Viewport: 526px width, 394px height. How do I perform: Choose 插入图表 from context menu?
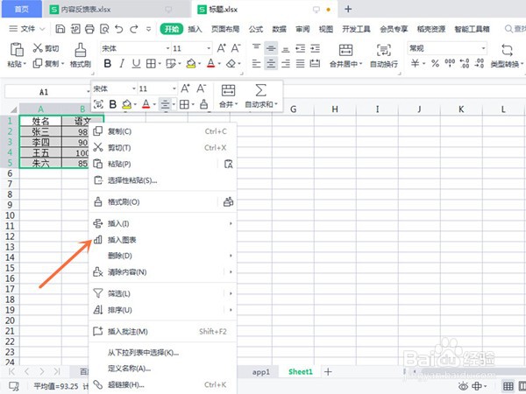[163, 240]
